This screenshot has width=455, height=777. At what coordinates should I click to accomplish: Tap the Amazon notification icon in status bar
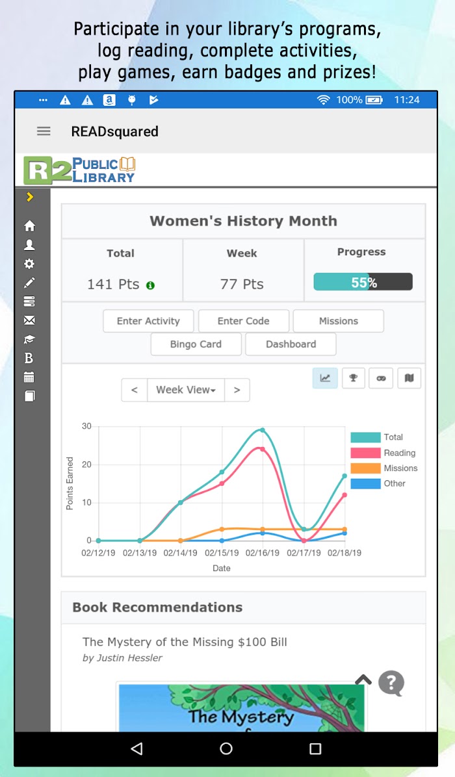pos(109,99)
